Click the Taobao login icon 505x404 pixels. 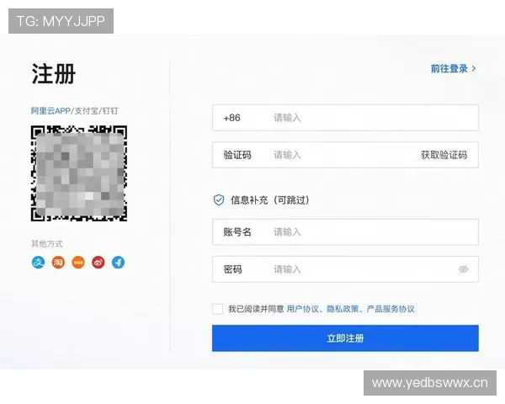[x=58, y=263]
